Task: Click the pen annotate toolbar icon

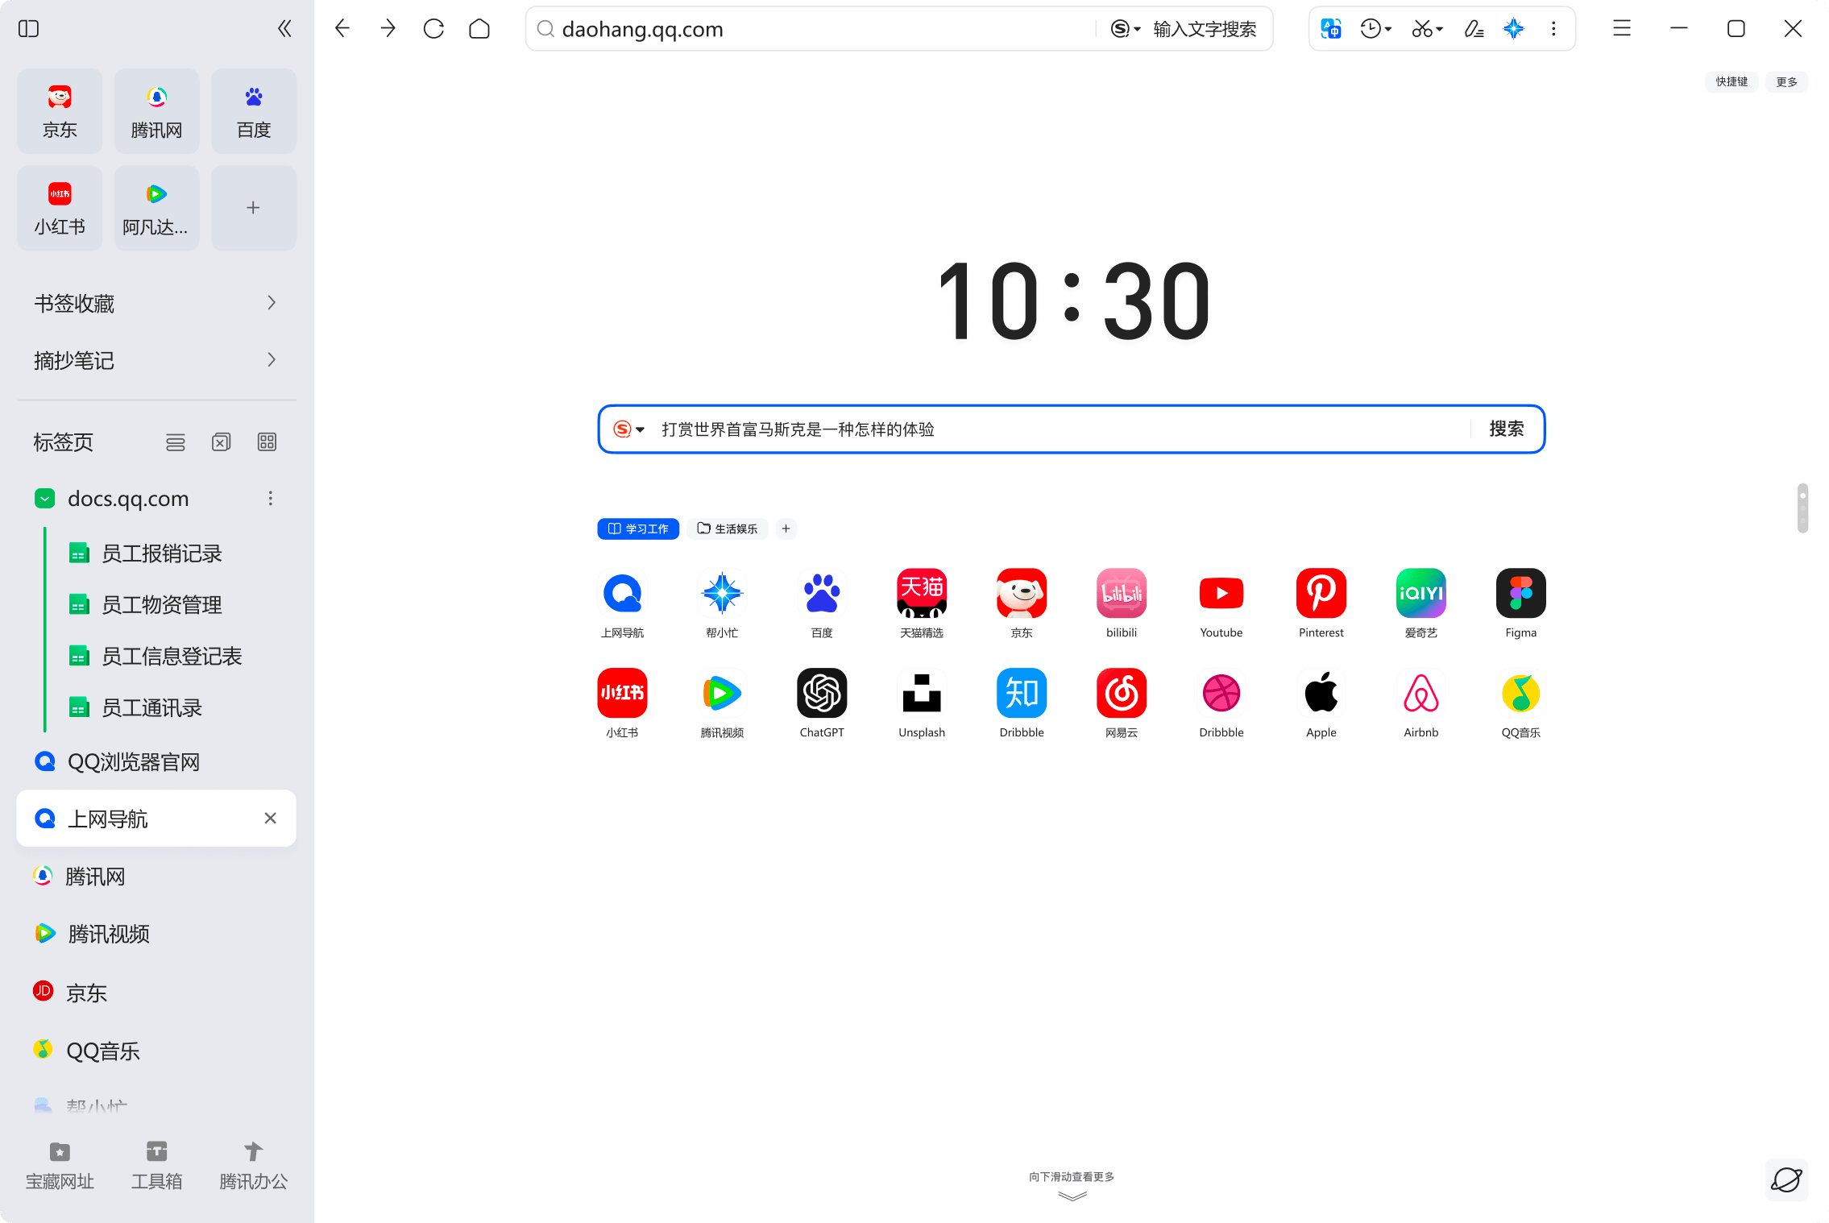Action: pyautogui.click(x=1474, y=29)
